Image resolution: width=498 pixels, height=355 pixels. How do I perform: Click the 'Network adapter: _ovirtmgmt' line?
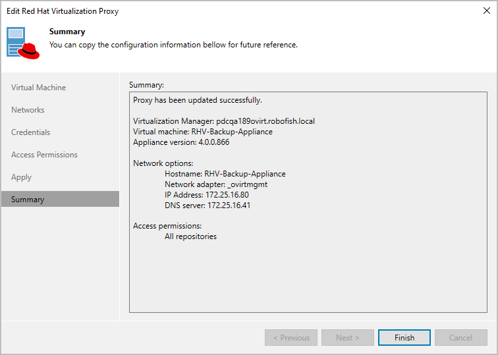[216, 184]
